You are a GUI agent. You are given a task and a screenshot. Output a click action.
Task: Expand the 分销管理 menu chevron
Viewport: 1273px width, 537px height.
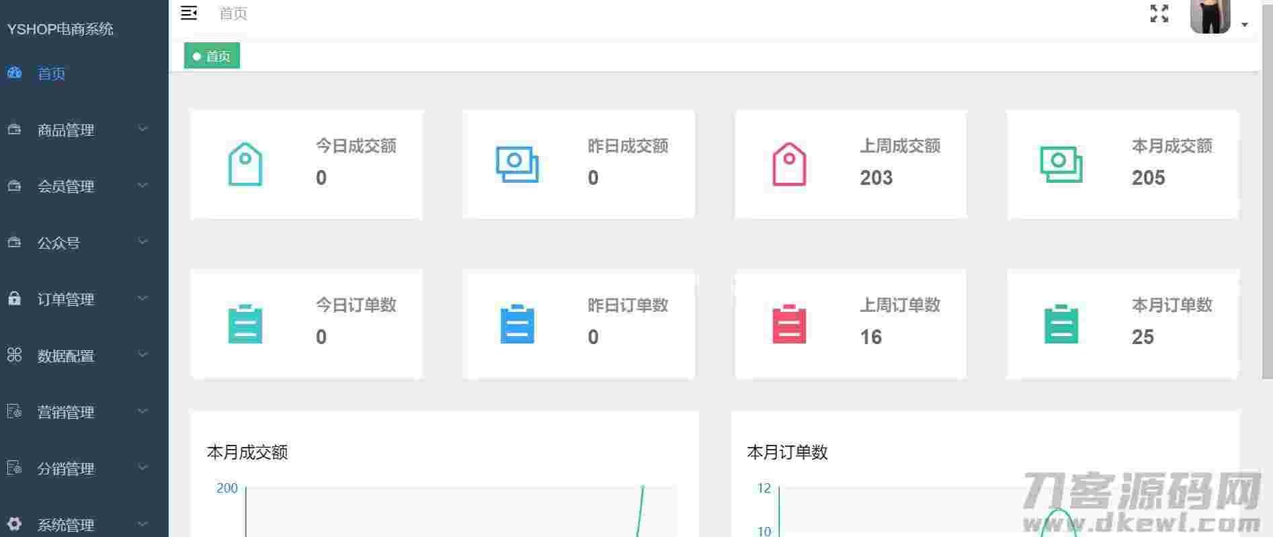pos(142,467)
